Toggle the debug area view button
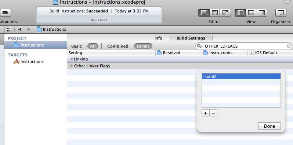Viewport: 293px width, 145px height. click(251, 13)
